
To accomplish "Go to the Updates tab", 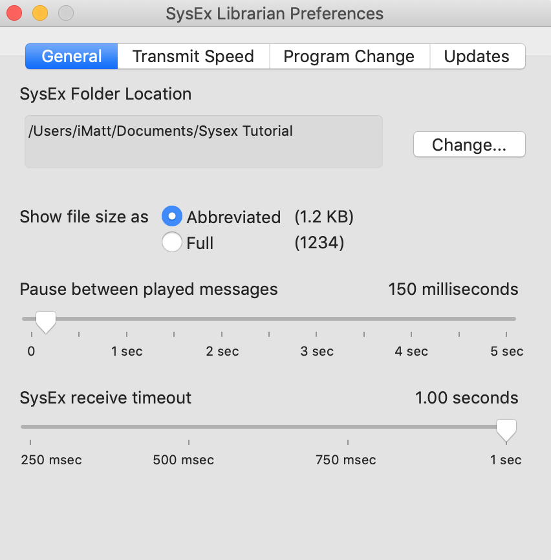I will pos(477,56).
